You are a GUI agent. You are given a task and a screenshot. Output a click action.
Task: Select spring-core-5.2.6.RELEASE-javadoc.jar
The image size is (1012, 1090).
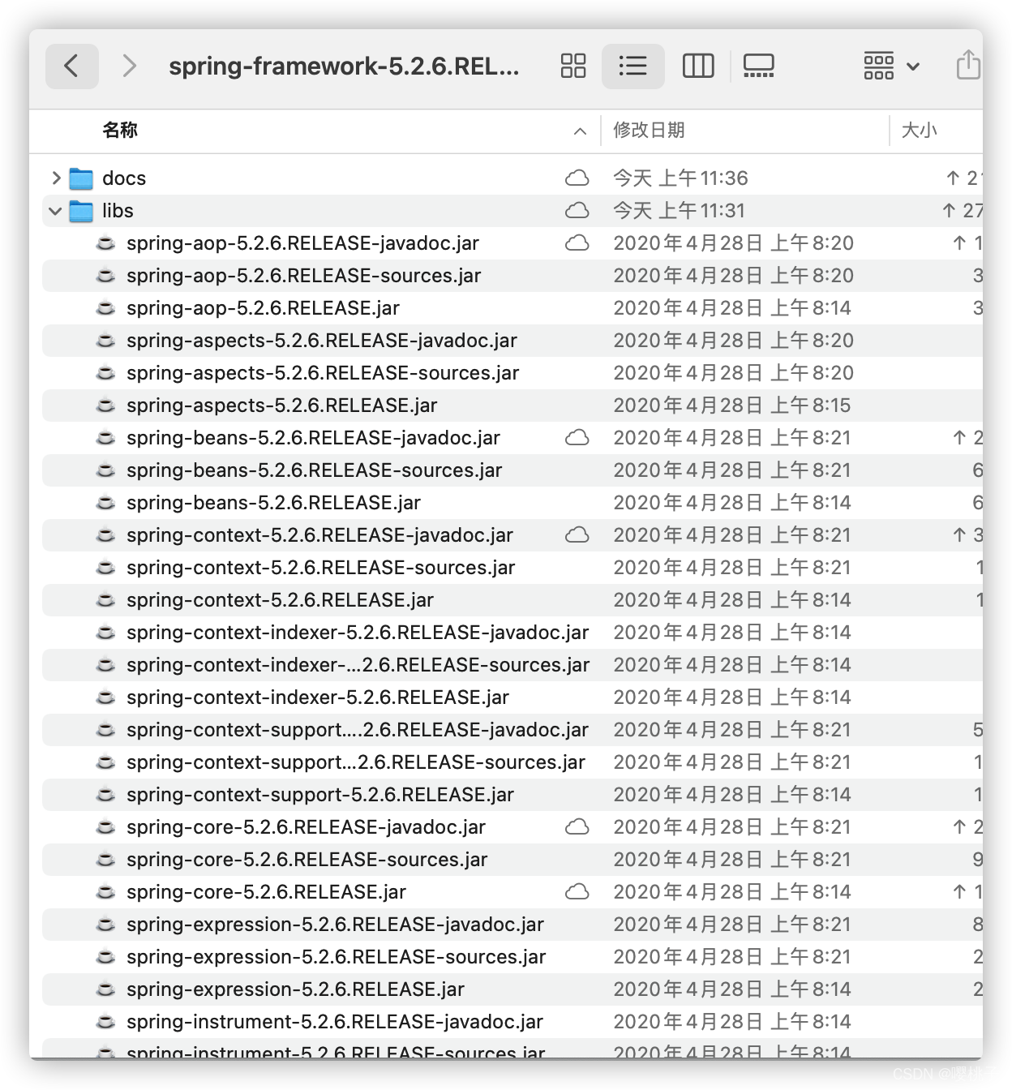[x=306, y=827]
